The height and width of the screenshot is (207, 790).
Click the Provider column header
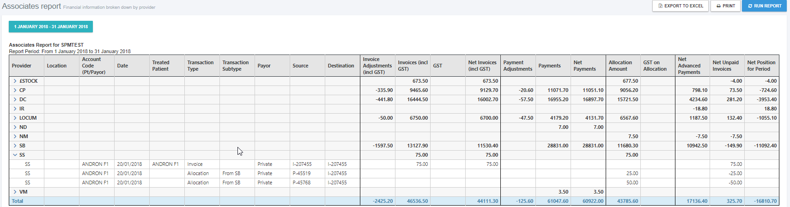click(22, 66)
